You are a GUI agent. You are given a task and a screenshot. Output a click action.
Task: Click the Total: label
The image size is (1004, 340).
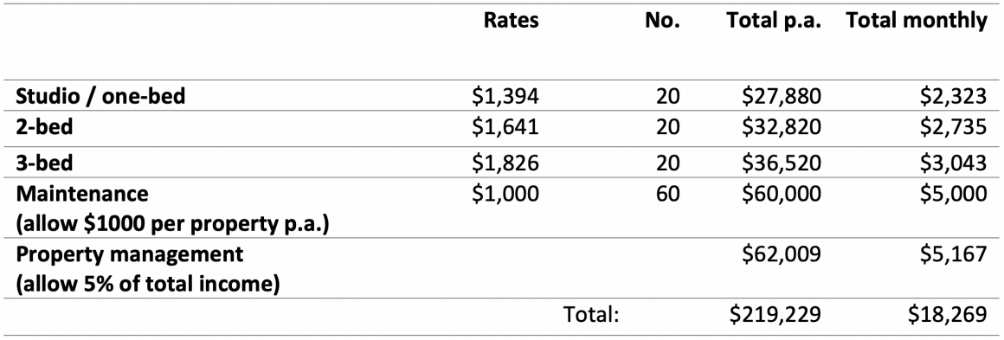(x=590, y=315)
